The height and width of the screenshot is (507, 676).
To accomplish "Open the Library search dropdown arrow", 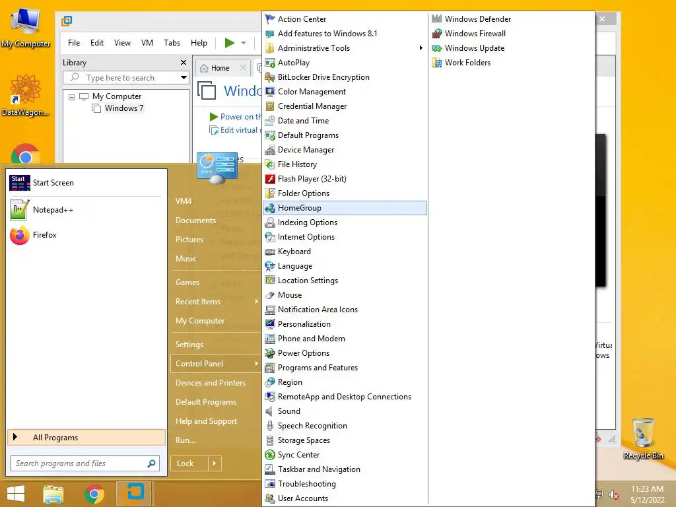I will point(184,78).
